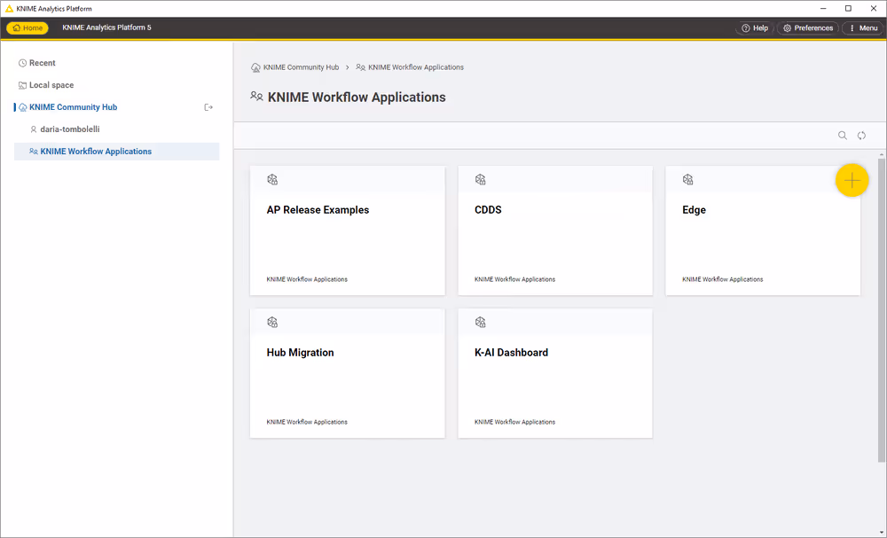Open the K-AI Dashboard space card
Image resolution: width=887 pixels, height=538 pixels.
point(554,373)
